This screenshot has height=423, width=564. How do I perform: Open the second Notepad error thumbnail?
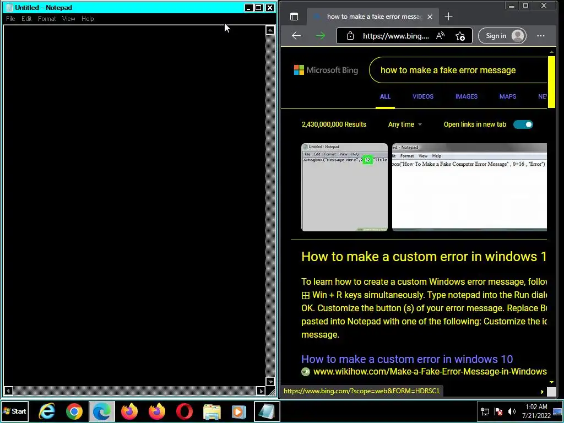pos(469,187)
